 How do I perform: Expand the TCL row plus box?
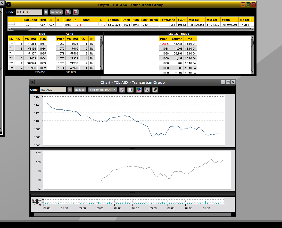click(x=14, y=24)
